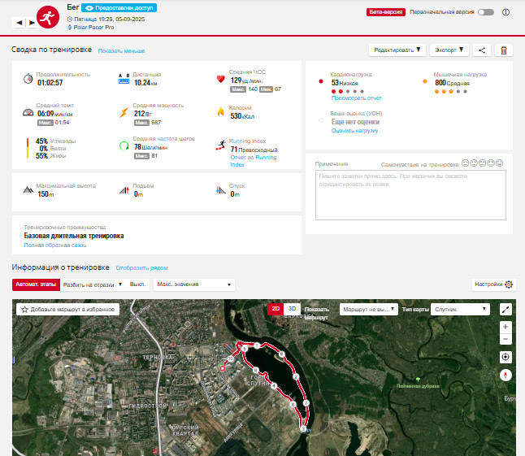Image resolution: width=525 pixels, height=456 pixels.
Task: Click Добавьте маршрут в избранное button
Action: pyautogui.click(x=68, y=310)
